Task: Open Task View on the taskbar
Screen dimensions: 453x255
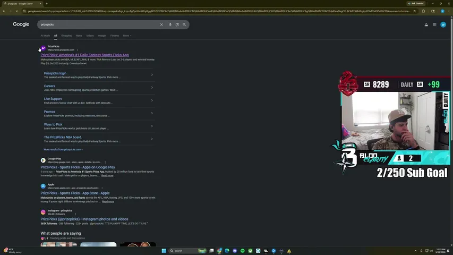Action: (x=211, y=251)
